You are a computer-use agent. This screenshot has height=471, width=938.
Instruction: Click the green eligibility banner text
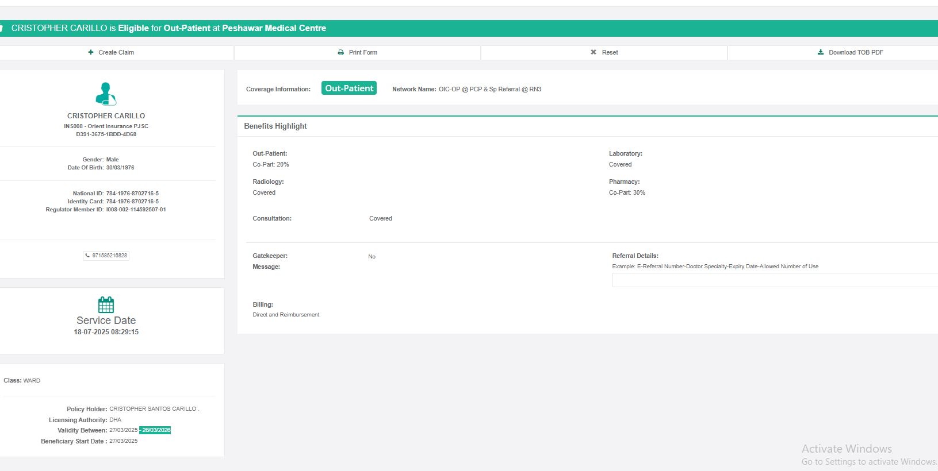point(169,28)
